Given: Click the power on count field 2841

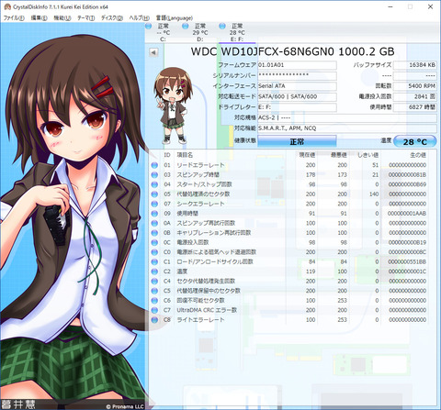Looking at the screenshot, I should [x=414, y=96].
